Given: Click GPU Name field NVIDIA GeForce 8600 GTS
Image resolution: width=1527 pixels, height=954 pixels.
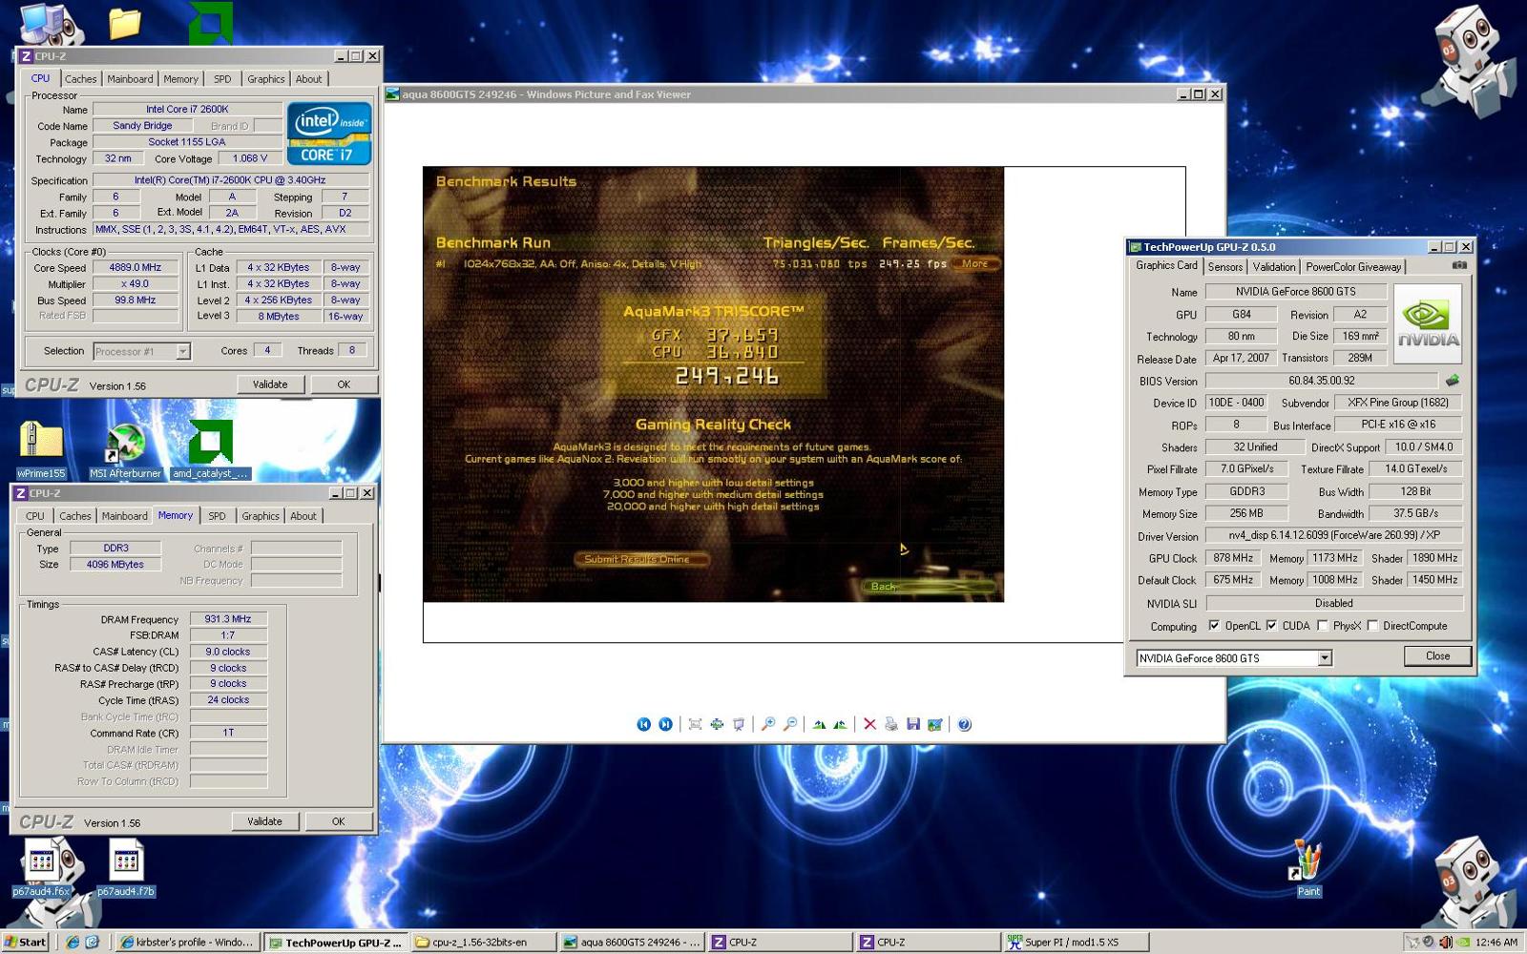Looking at the screenshot, I should click(x=1295, y=292).
